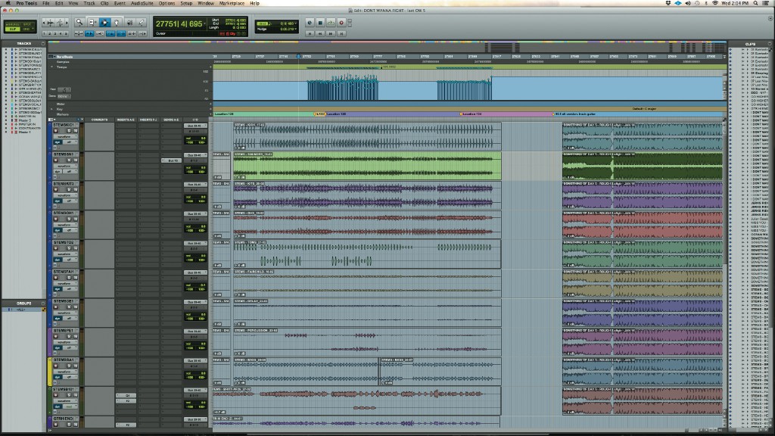Click the purple color strip of STEMSPE1
Viewport: 775px width, 436px height.
pos(50,342)
